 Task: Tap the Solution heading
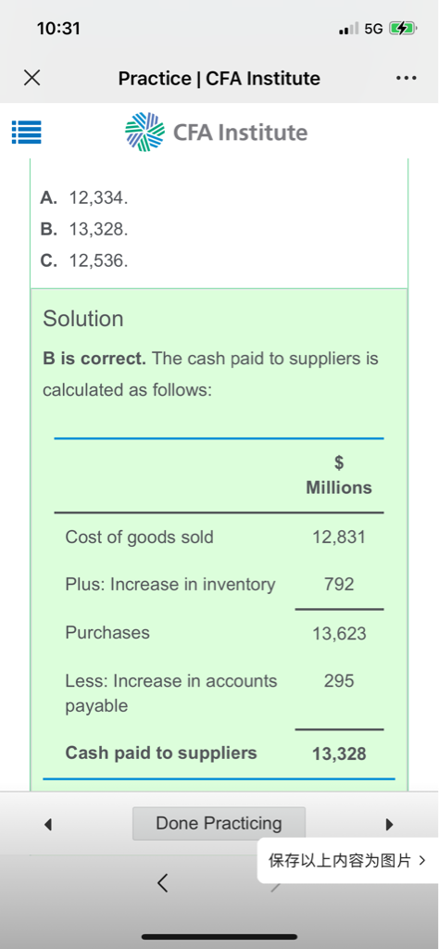(82, 319)
